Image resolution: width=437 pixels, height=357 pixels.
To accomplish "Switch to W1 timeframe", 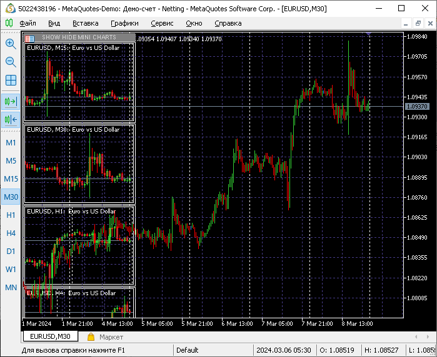I will tap(11, 269).
